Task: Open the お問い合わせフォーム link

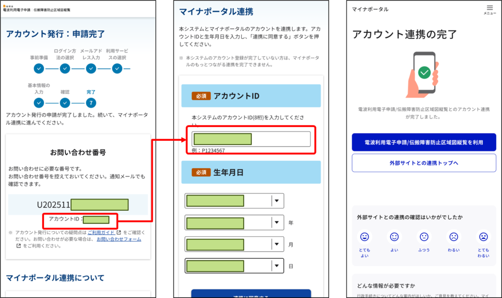Action: coord(119,239)
